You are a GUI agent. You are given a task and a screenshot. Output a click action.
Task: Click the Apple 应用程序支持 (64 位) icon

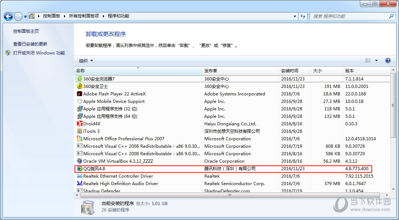click(x=80, y=116)
